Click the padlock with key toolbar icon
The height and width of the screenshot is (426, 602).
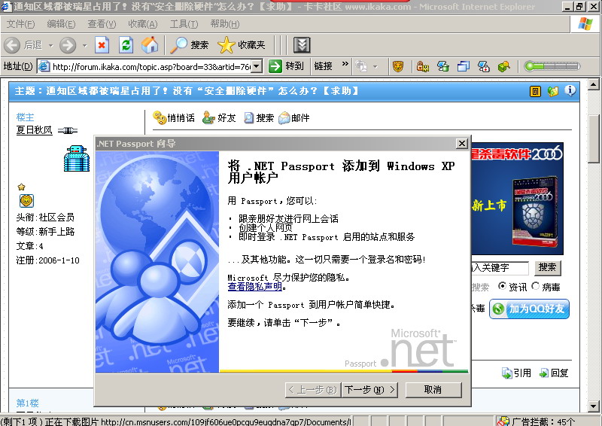click(x=422, y=66)
